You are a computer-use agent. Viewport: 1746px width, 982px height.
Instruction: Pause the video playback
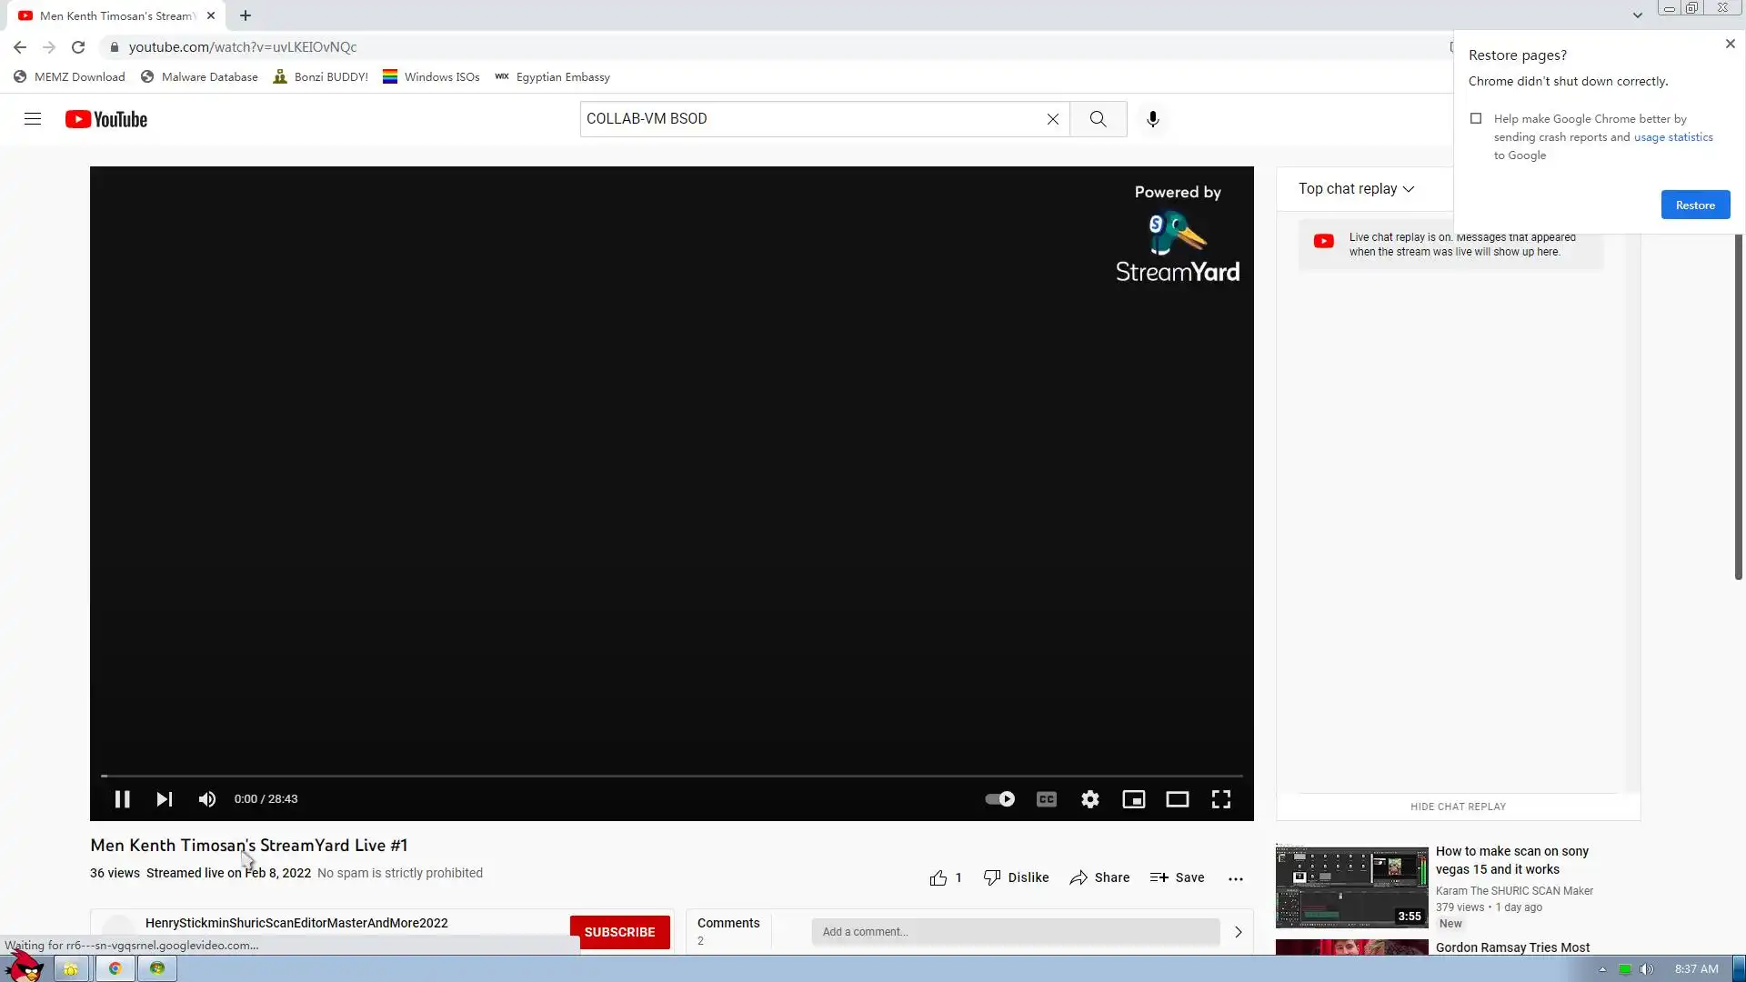point(122,799)
